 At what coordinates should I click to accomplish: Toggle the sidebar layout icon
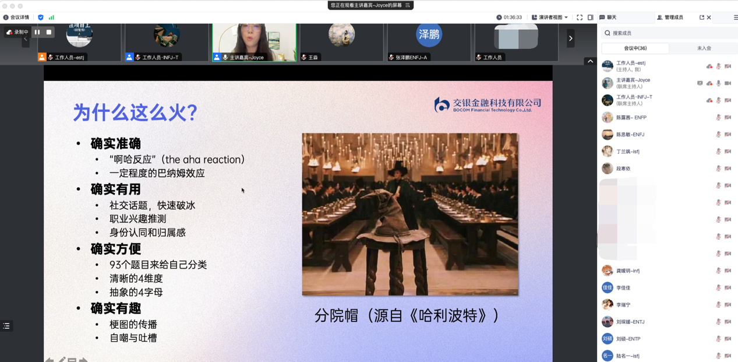tap(591, 17)
